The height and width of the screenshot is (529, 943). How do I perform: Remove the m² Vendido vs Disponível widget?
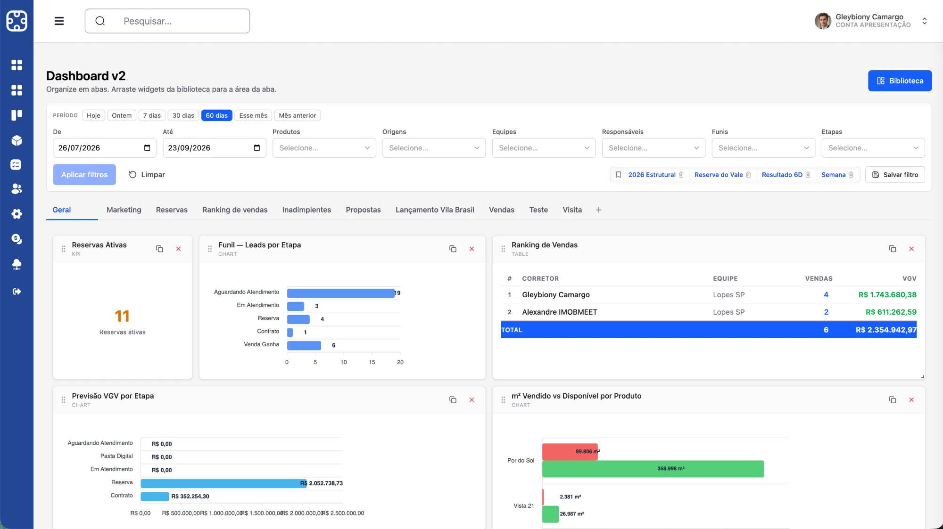tap(912, 400)
